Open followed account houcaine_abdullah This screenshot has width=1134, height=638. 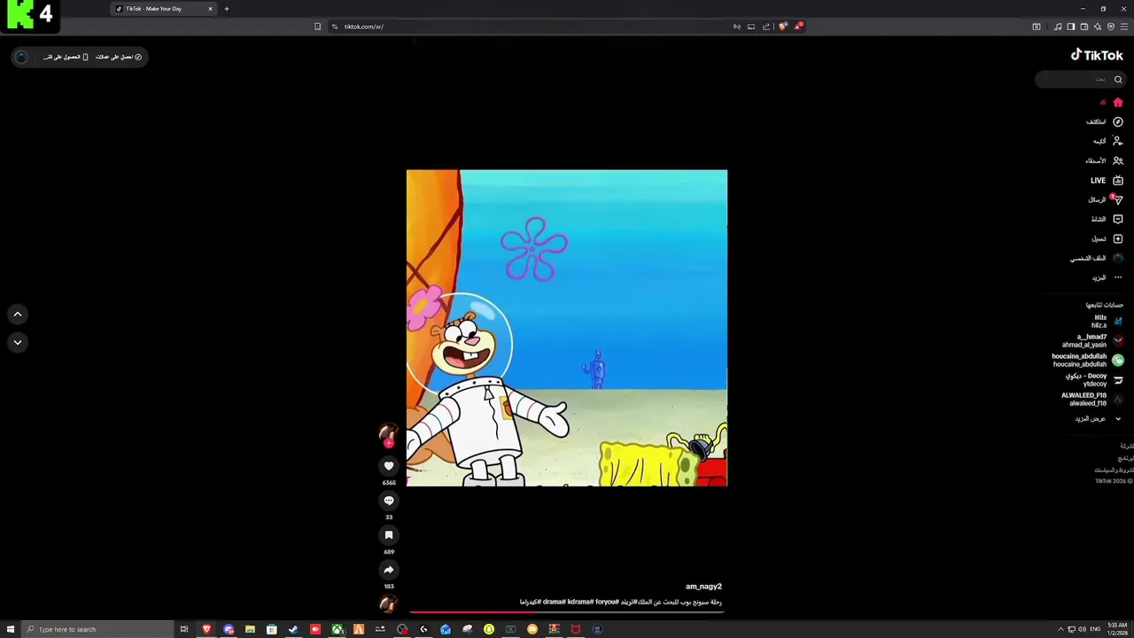[1088, 361]
